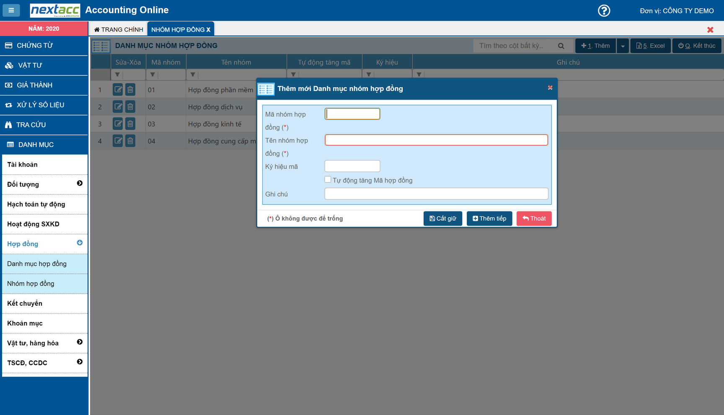Open dropdown arrow next to Thêm button

pyautogui.click(x=623, y=46)
